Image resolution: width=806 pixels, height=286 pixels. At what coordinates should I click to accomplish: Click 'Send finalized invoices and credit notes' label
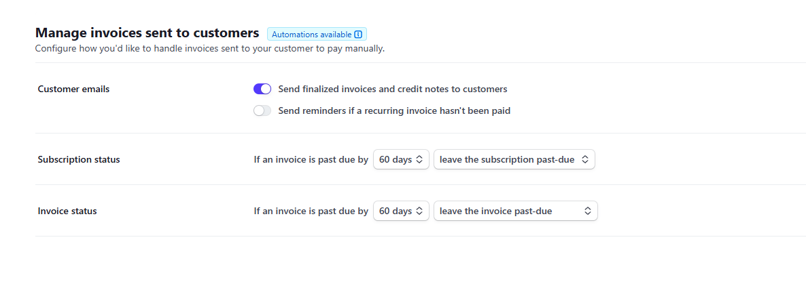392,89
